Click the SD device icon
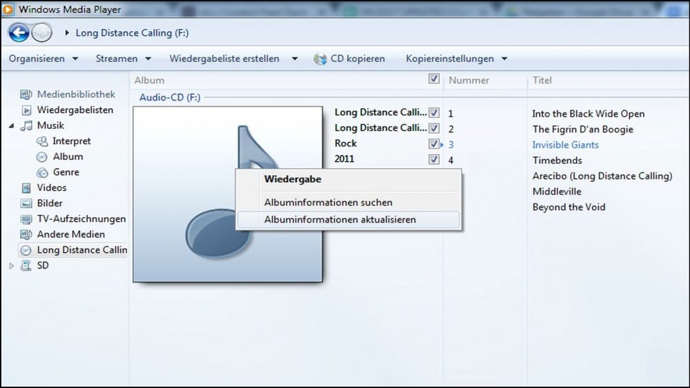The height and width of the screenshot is (388, 690). tap(26, 265)
